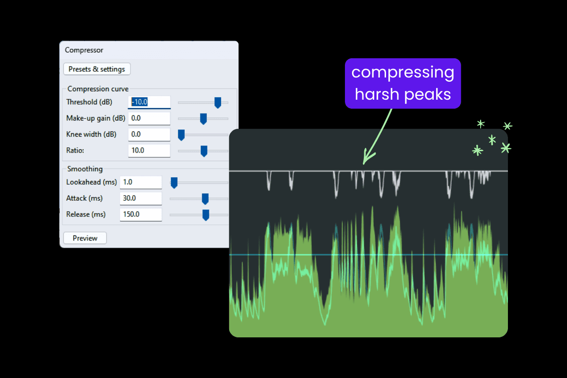This screenshot has height=378, width=567.
Task: Click the Threshold slider handle
Action: click(x=218, y=103)
